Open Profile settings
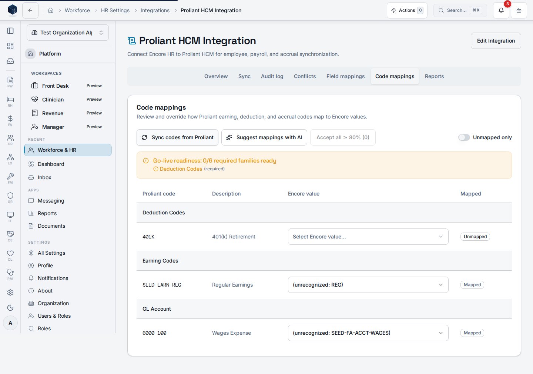This screenshot has height=374, width=533. point(68,266)
